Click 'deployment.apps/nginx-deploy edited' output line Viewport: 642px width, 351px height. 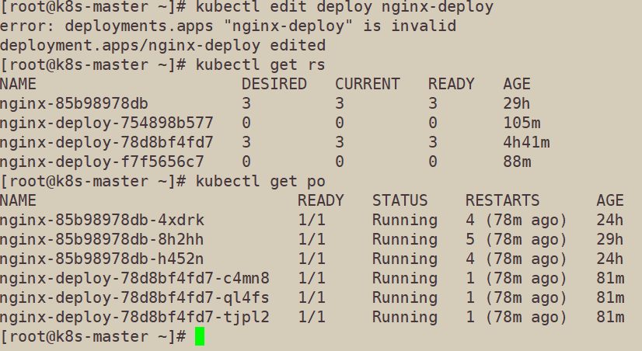click(163, 45)
